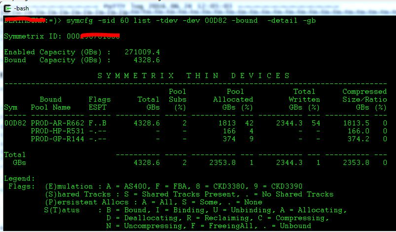Click written percent 54
Viewport: 396px width, 232px height.
(x=316, y=123)
